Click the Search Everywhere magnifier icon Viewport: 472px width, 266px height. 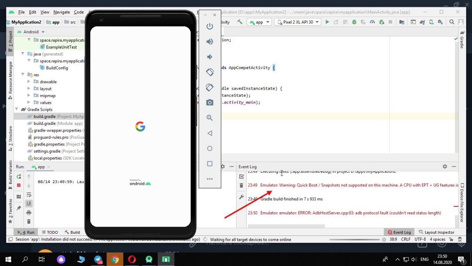pyautogui.click(x=452, y=22)
